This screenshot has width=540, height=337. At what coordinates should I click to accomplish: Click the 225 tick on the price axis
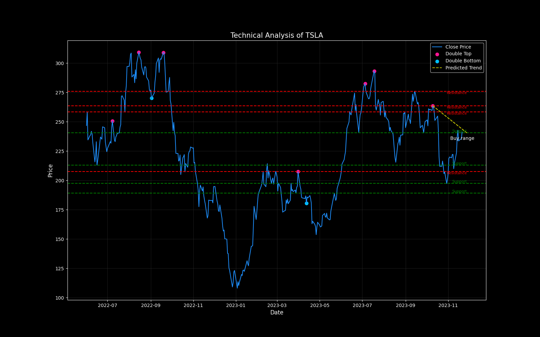pos(59,151)
